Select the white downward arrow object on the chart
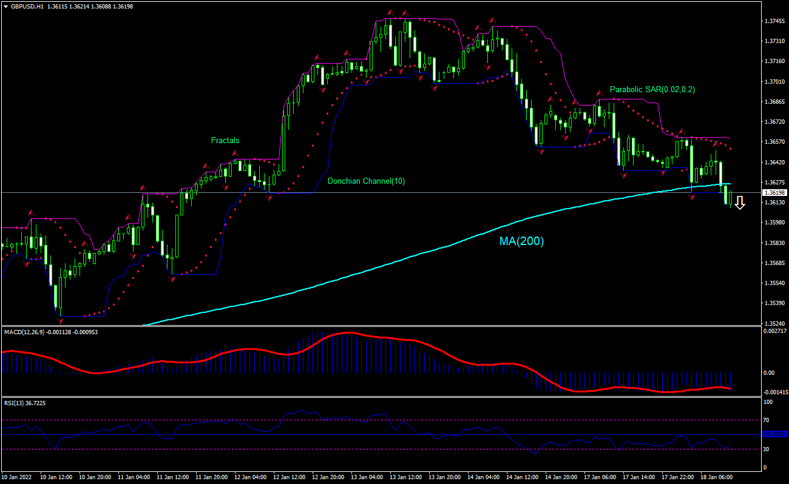 tap(740, 203)
